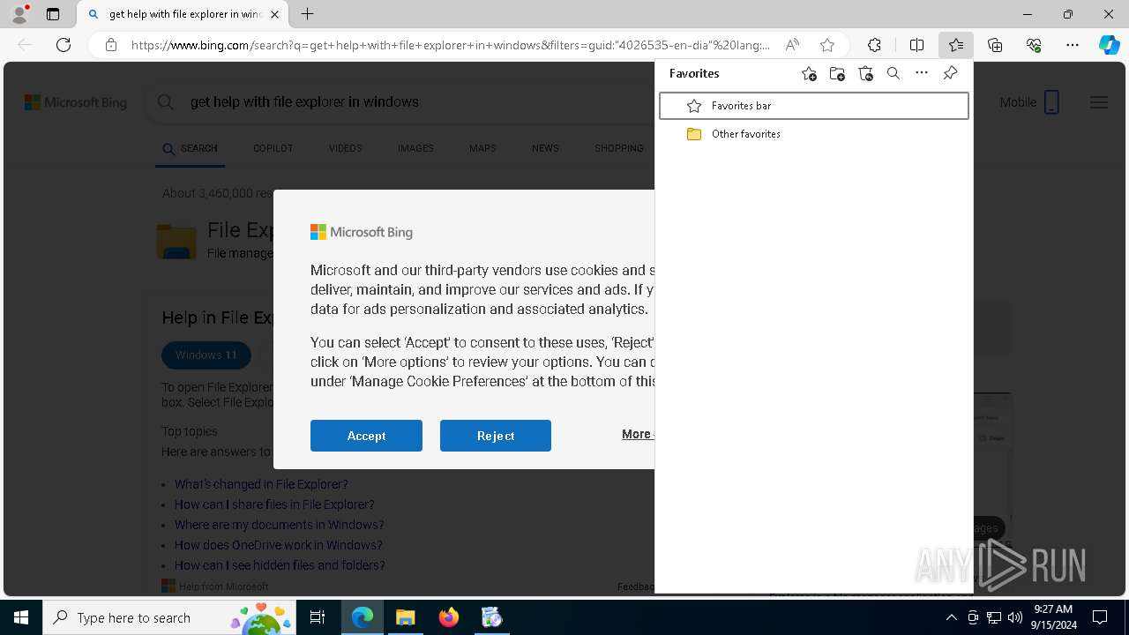Switch to the IMAGES tab
The width and height of the screenshot is (1129, 635).
point(415,149)
